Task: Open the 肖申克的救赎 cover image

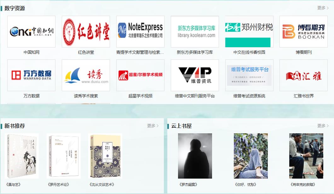Action: tap(306, 156)
